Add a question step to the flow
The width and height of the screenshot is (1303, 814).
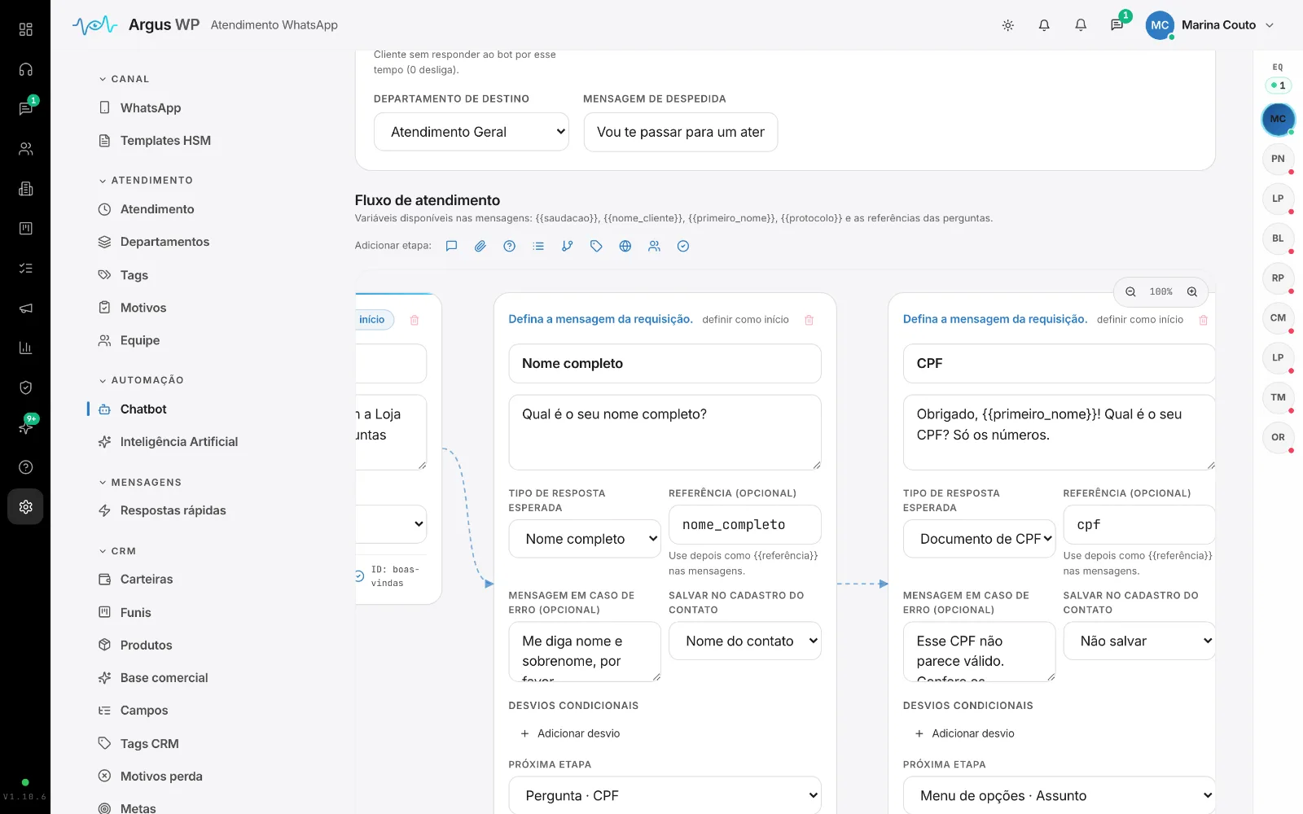pos(510,246)
